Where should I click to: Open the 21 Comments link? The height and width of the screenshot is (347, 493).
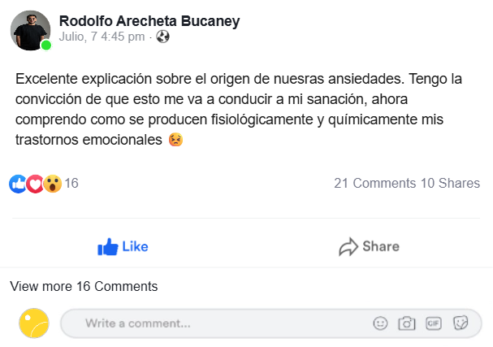[x=374, y=184]
